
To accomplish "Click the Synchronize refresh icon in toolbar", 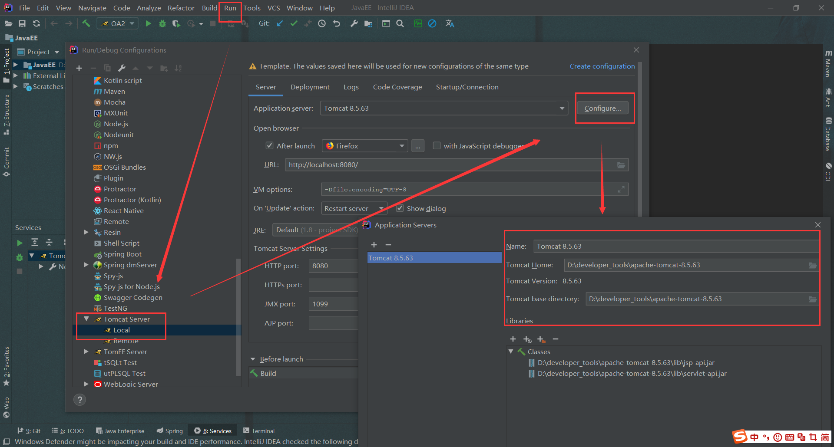I will click(36, 23).
